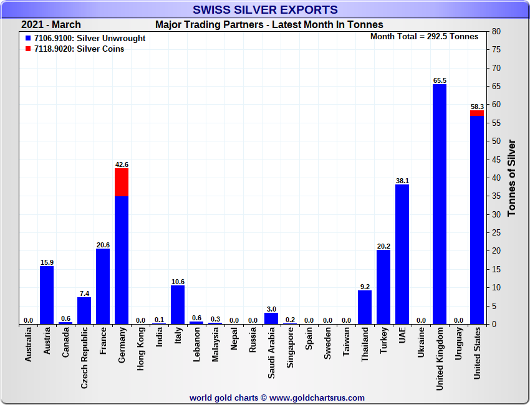This screenshot has height=405, width=530.
Task: Click the red Silver Coins legend square
Action: click(x=28, y=49)
